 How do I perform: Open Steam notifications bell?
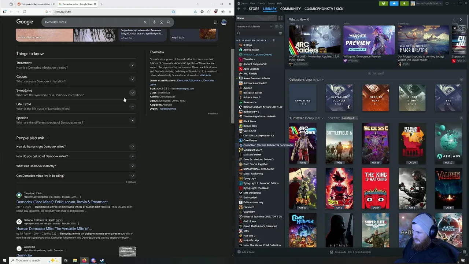[405, 3]
